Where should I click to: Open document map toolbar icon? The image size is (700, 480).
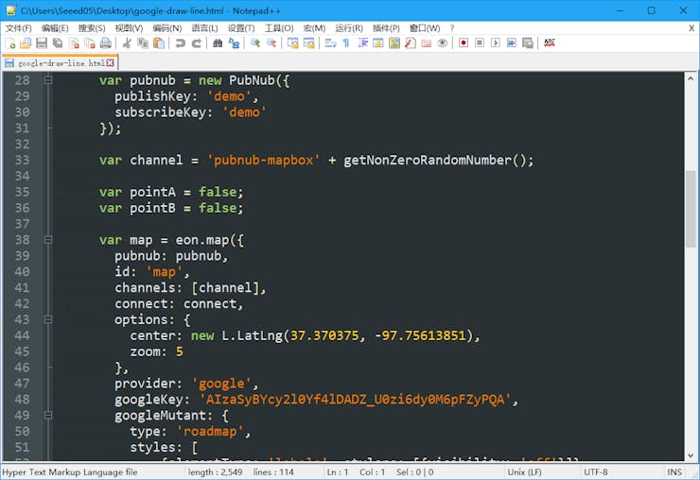[394, 43]
